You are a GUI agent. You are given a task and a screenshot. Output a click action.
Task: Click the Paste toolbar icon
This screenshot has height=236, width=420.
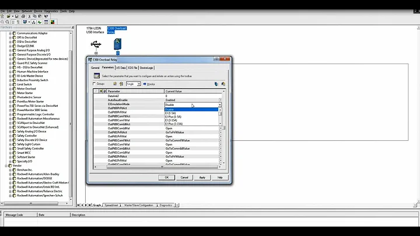click(40, 16)
